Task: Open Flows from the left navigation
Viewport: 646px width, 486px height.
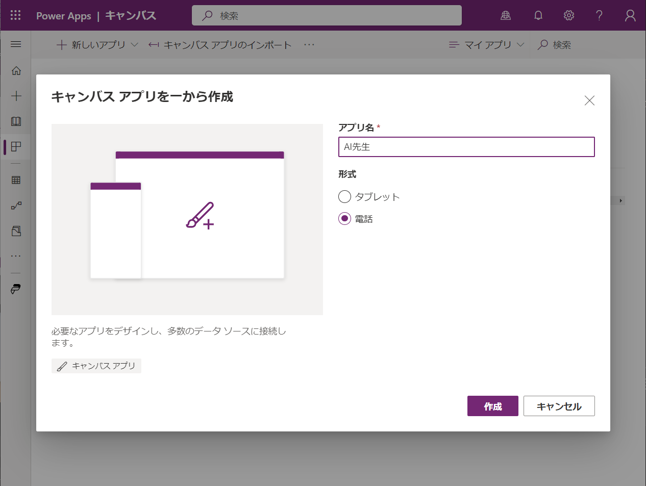Action: click(15, 206)
